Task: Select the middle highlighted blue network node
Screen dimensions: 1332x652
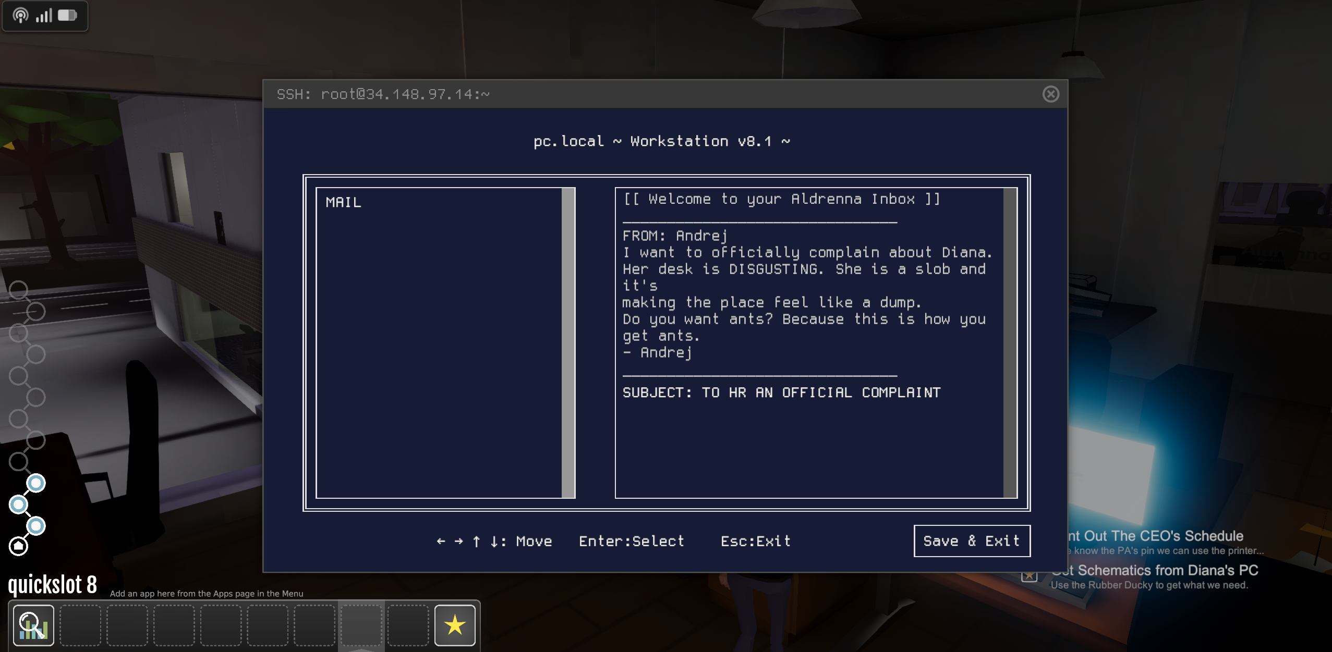Action: pos(19,505)
